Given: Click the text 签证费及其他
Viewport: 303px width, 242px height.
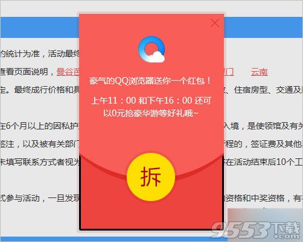Looking at the screenshot, I should pos(276,144).
